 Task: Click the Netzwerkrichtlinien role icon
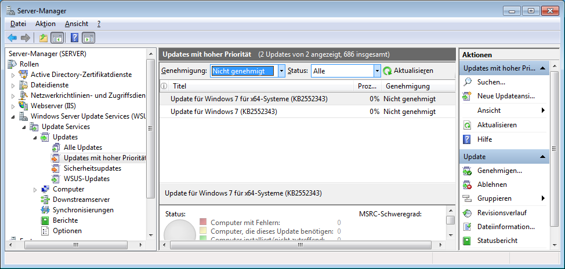click(23, 95)
